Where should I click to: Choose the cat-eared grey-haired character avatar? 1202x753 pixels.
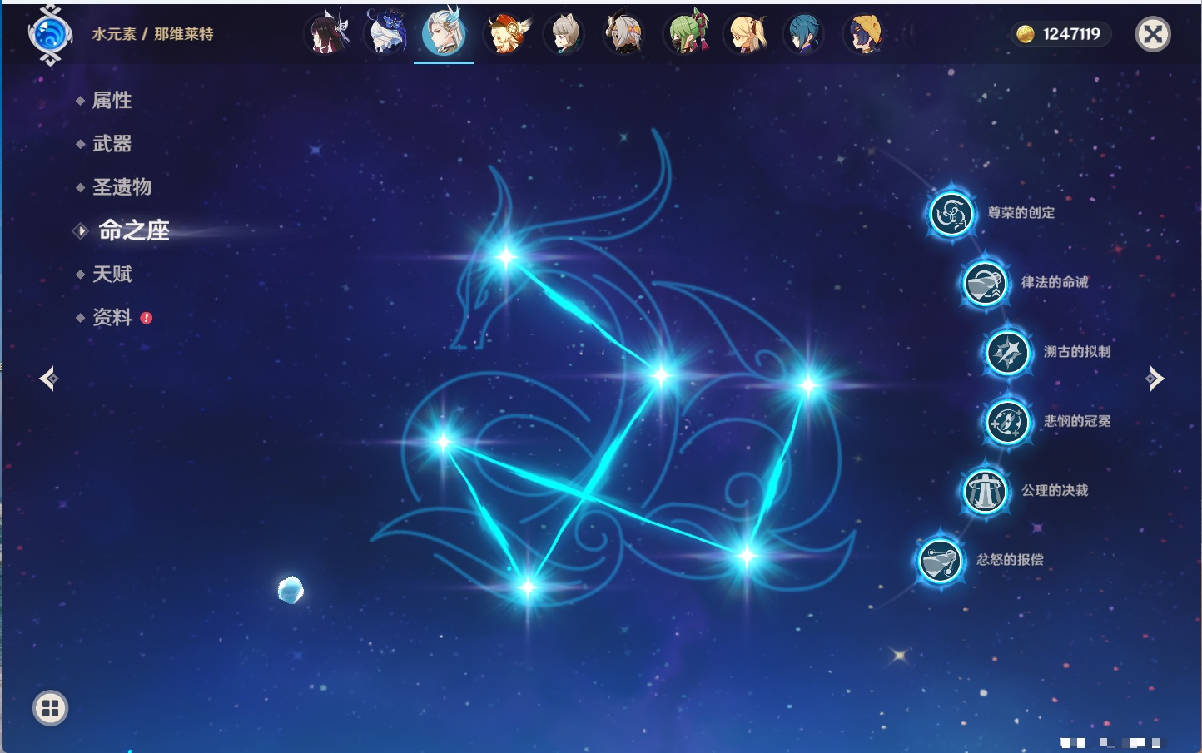(x=564, y=35)
